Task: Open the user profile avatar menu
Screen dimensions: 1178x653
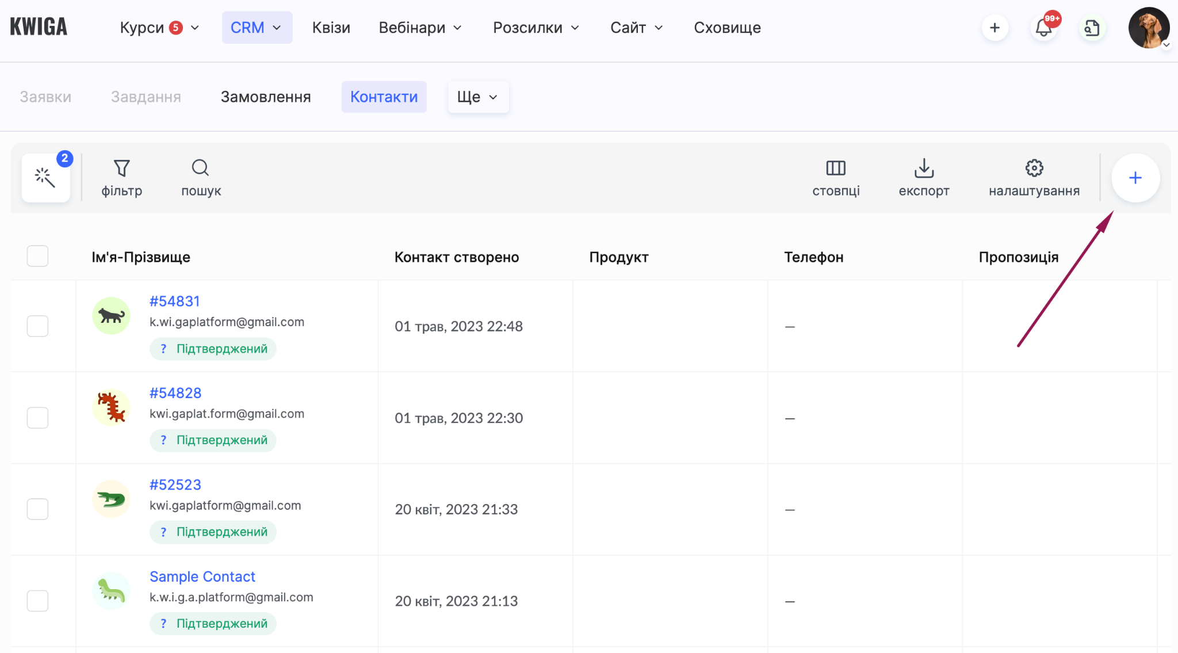Action: tap(1149, 28)
